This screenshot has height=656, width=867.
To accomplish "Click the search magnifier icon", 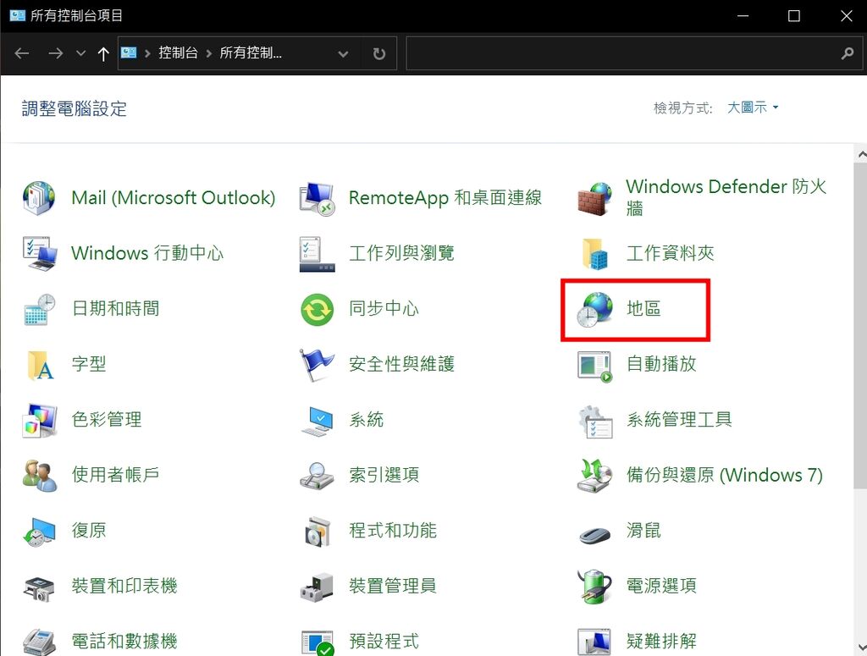I will pyautogui.click(x=847, y=53).
